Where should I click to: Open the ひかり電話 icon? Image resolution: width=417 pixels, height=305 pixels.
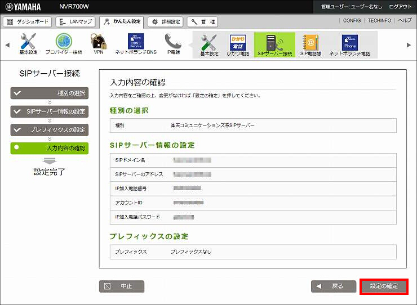point(238,45)
